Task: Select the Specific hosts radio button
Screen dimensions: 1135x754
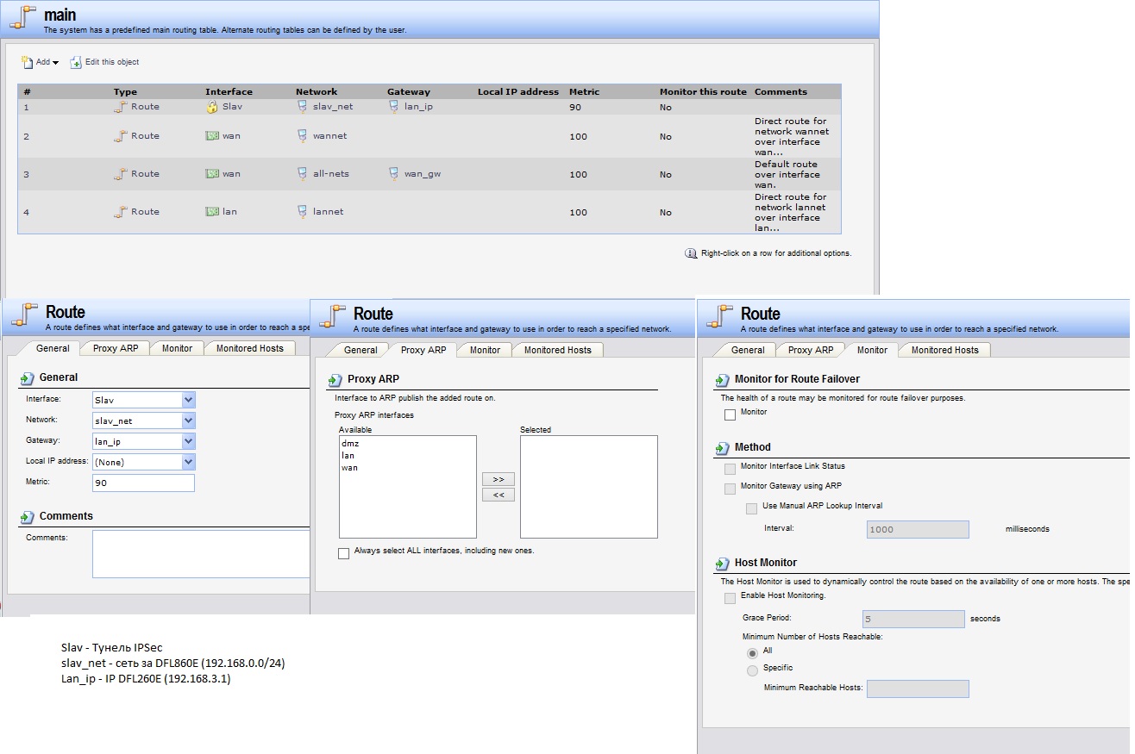Action: pos(753,670)
